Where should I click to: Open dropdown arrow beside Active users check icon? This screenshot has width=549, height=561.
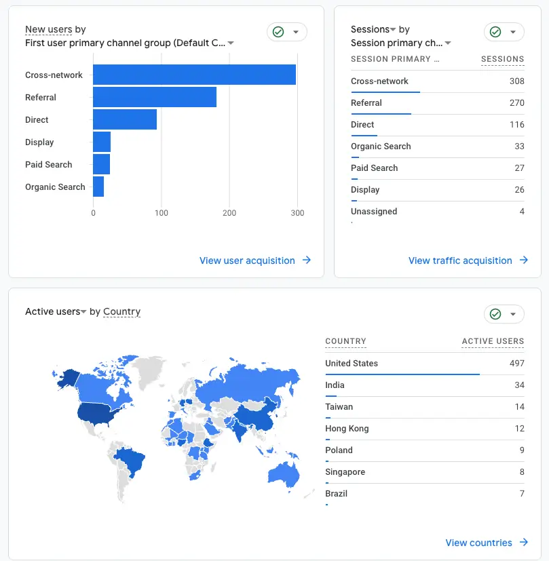click(513, 314)
